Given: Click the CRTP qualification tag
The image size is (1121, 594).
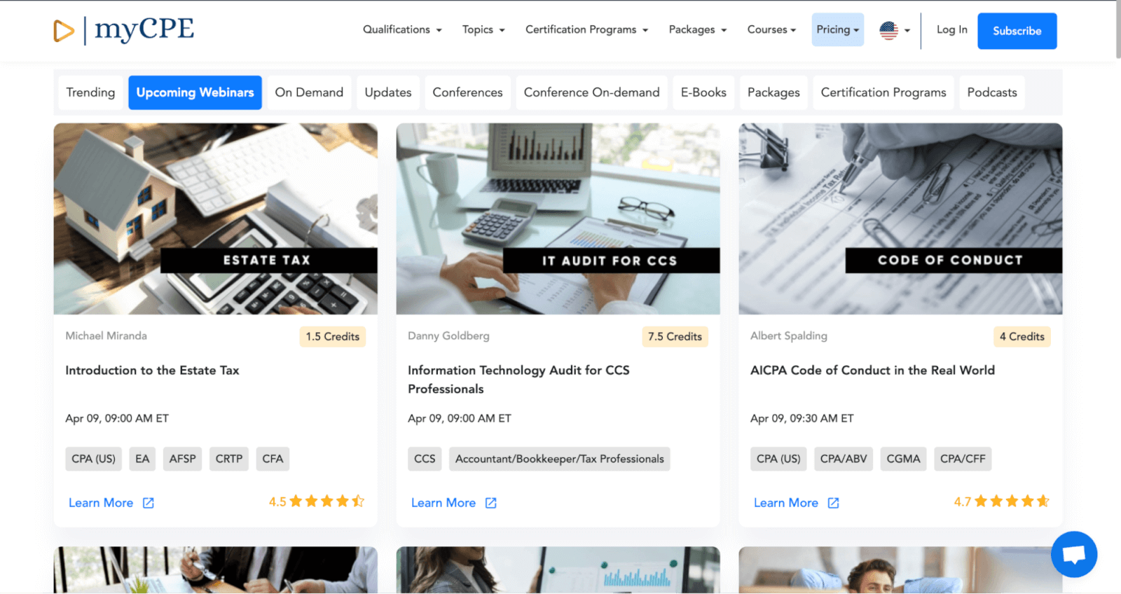Looking at the screenshot, I should click(228, 459).
